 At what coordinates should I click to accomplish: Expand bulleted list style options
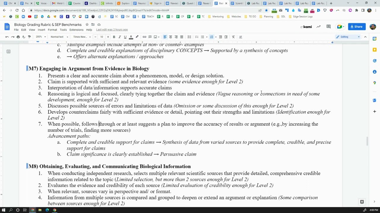tap(207, 37)
